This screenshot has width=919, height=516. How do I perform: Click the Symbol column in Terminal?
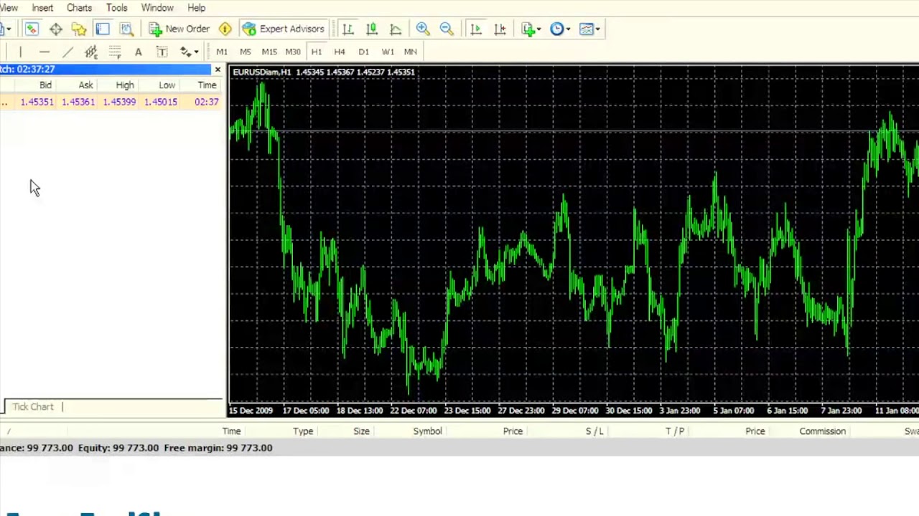click(x=427, y=431)
